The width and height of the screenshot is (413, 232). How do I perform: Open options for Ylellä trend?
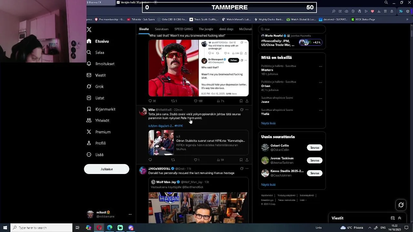tap(320, 111)
